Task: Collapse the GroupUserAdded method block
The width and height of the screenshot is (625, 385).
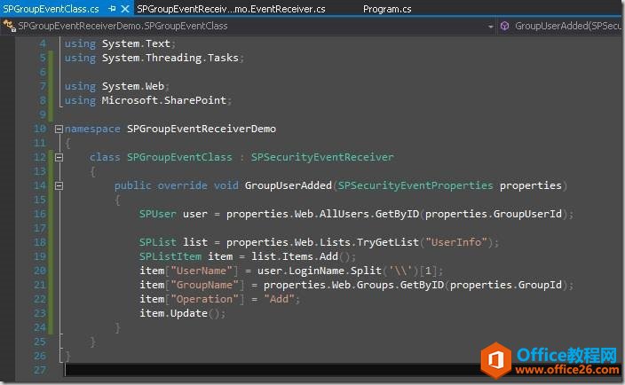Action: point(59,185)
